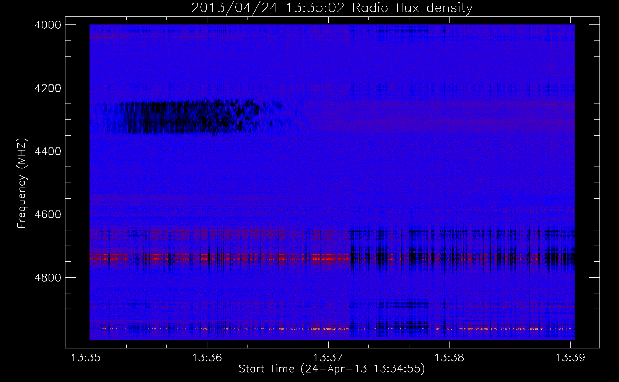
Task: Click the 'Start Time (24-Apr-13 13:34:55)' axis title
Action: pos(332,369)
